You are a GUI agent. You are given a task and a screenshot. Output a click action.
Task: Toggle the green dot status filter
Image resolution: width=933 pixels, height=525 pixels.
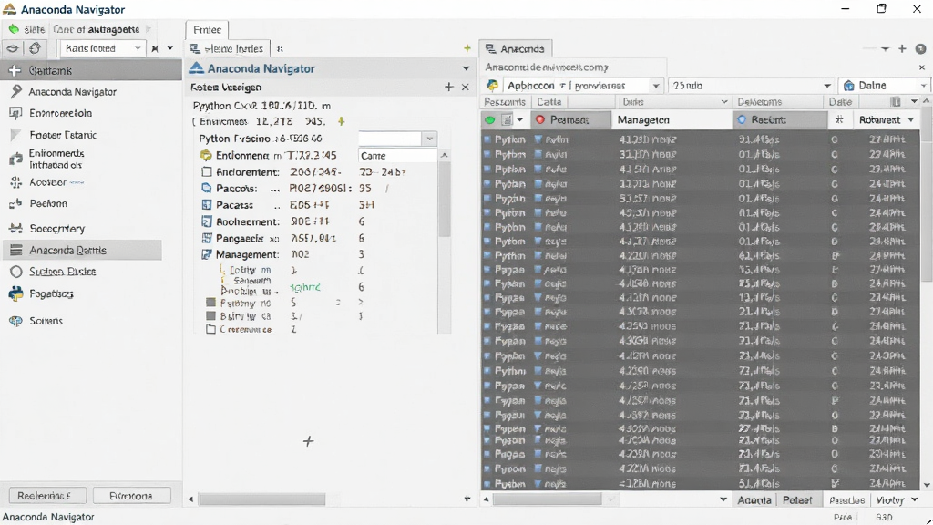click(490, 119)
